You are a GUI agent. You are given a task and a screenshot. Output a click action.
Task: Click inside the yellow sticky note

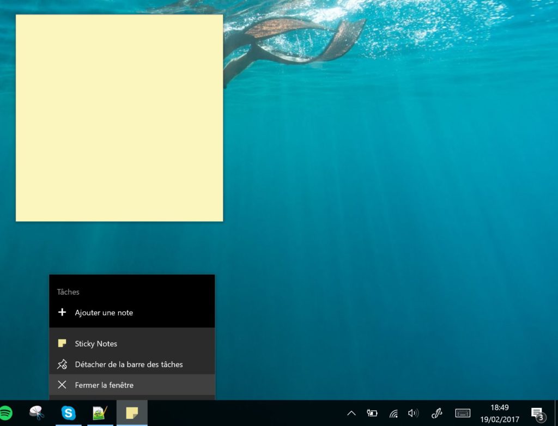119,118
